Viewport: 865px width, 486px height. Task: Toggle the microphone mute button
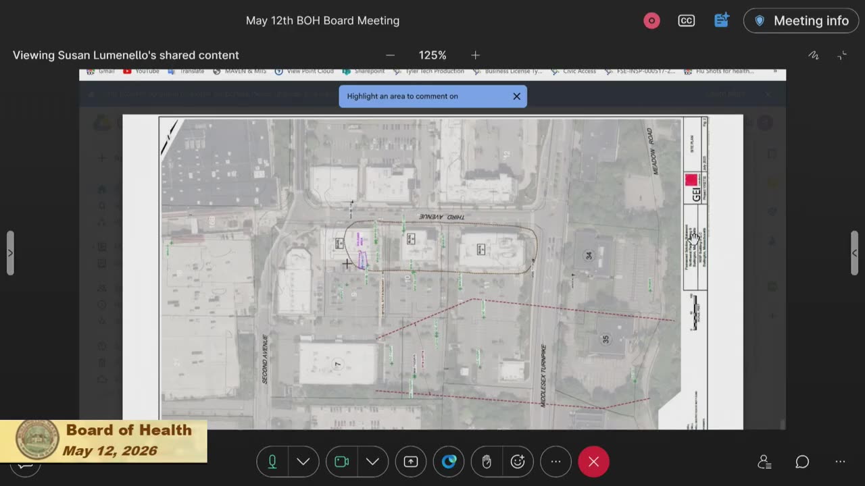click(x=272, y=462)
